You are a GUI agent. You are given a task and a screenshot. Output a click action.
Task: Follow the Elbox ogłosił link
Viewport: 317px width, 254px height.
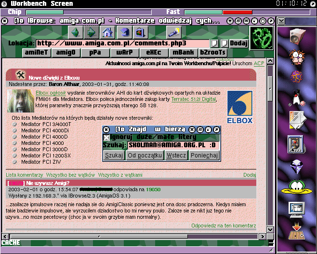[51, 93]
